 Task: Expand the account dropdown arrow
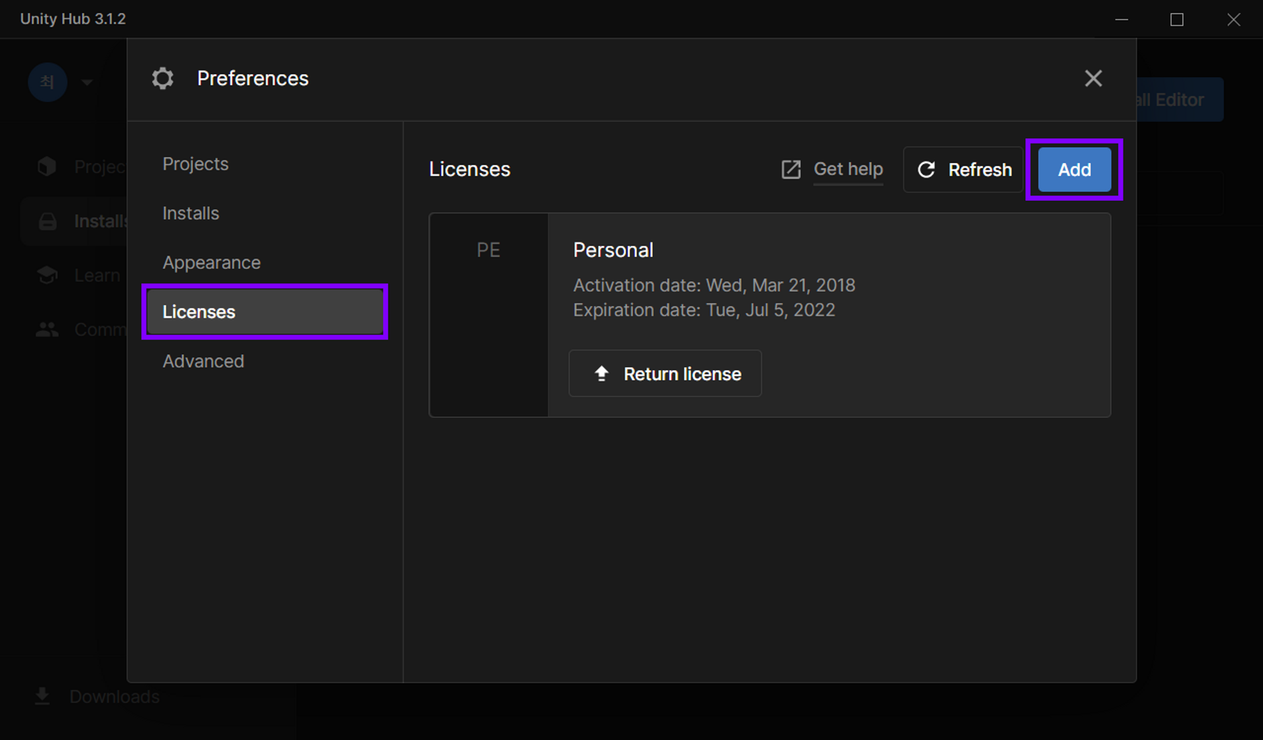tap(87, 83)
